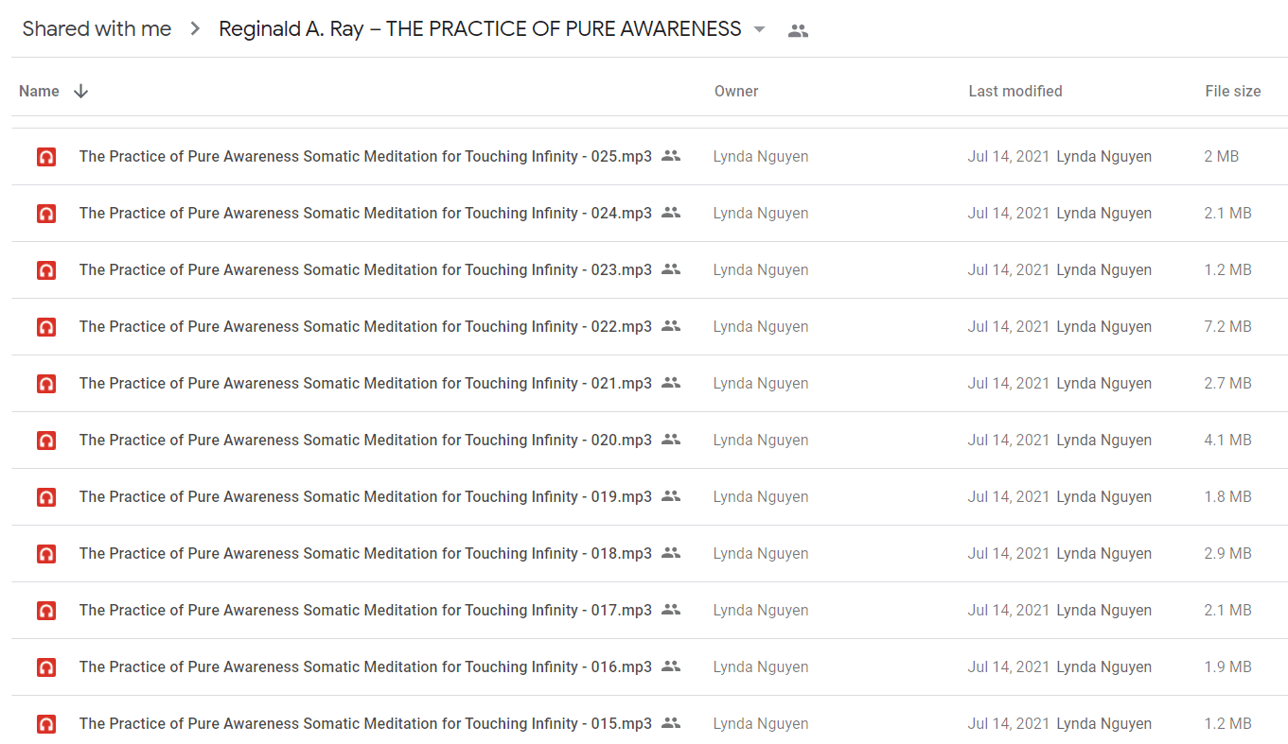Image resolution: width=1288 pixels, height=744 pixels.
Task: Click owner Lynda Nguyen in 020.mp3 row
Action: [761, 441]
